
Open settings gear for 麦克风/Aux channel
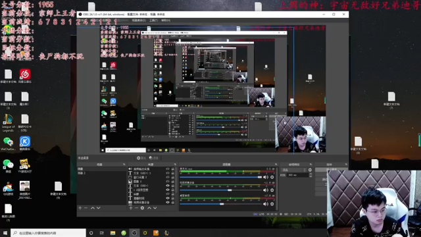tap(272, 177)
